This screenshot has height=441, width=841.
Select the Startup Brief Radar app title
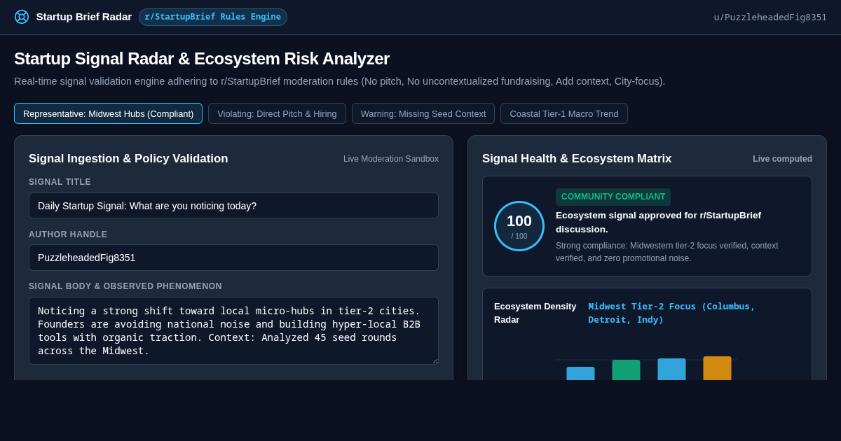(84, 17)
